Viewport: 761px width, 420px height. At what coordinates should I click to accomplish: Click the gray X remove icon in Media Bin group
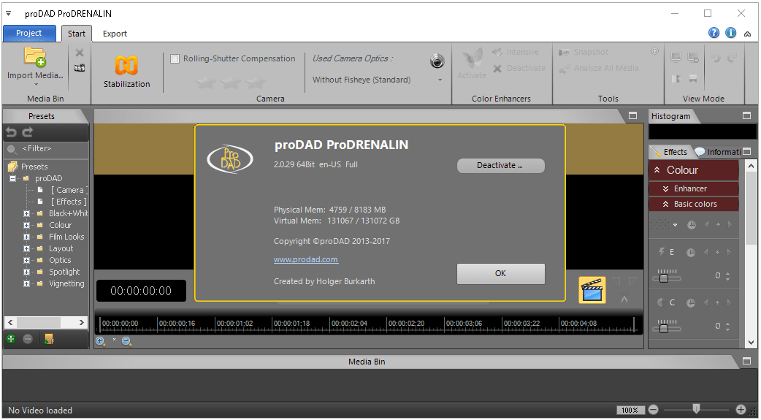pyautogui.click(x=80, y=53)
